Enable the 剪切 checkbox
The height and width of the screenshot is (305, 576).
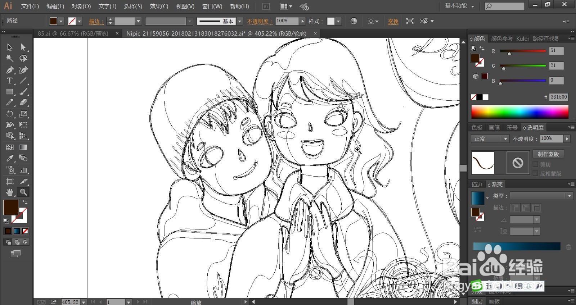click(535, 165)
